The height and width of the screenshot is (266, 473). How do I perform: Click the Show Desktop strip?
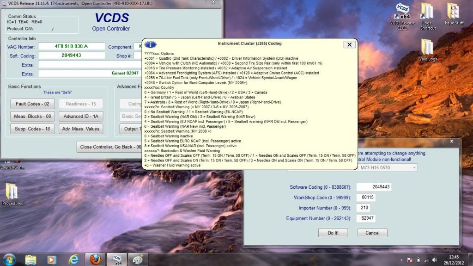point(471,260)
